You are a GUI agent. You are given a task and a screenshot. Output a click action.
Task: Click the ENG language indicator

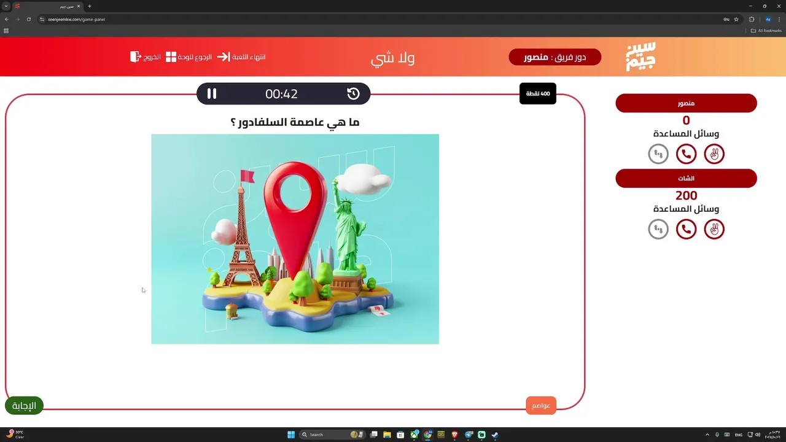click(738, 435)
